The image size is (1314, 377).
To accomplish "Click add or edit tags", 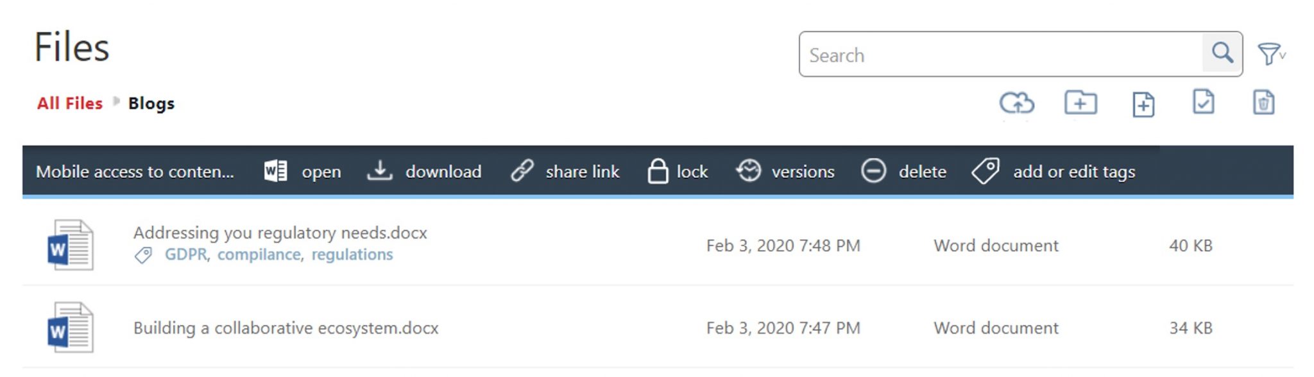I will click(x=1054, y=171).
